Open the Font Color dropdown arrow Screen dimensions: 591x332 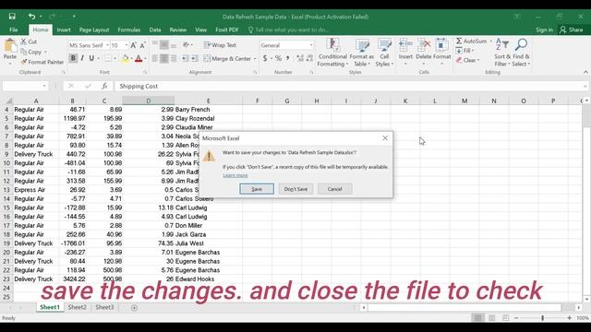coord(145,59)
